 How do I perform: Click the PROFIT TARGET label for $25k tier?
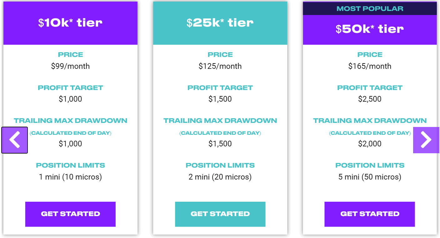coord(220,88)
